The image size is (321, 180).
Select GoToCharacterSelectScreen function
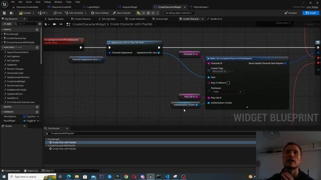pos(21,102)
